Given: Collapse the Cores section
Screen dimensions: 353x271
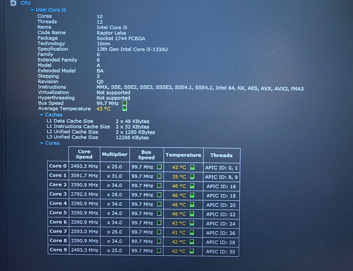Looking at the screenshot, I should point(41,143).
